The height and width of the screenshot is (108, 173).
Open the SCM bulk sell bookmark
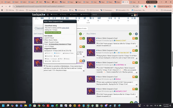(x=80, y=10)
